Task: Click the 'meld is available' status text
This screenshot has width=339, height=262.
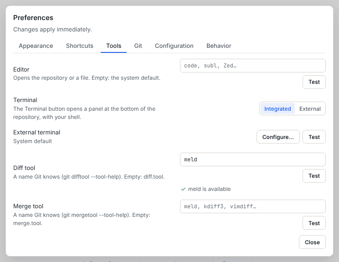Action: tap(209, 189)
